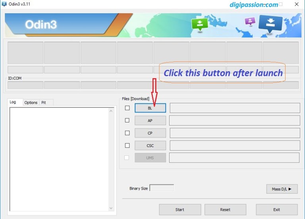
Task: Tick the AP checkbox
Action: (127, 120)
